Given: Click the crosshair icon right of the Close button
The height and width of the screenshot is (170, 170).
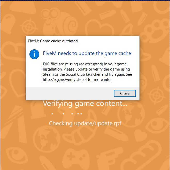Looking at the screenshot, I should [x=157, y=96].
